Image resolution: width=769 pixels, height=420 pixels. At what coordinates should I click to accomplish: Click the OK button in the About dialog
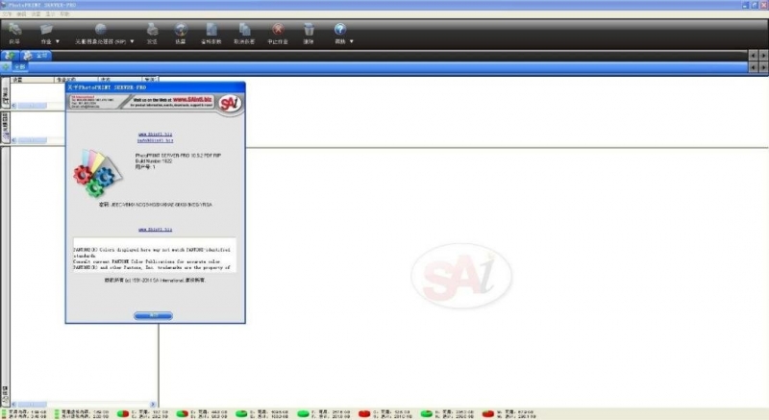pyautogui.click(x=153, y=315)
